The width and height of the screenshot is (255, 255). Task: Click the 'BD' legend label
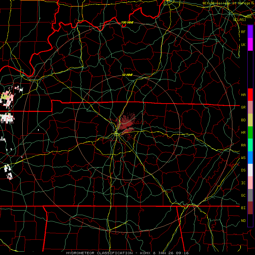(x=243, y=120)
